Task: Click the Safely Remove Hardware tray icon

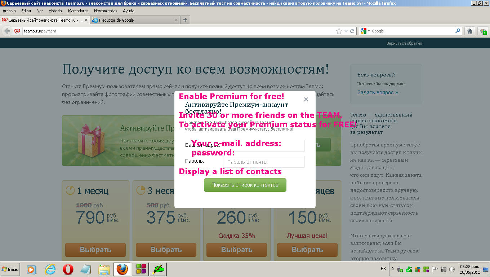Action: 401,269
